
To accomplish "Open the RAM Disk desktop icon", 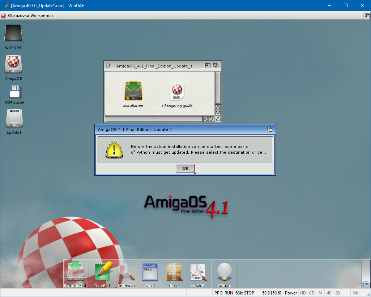I will pos(13,34).
